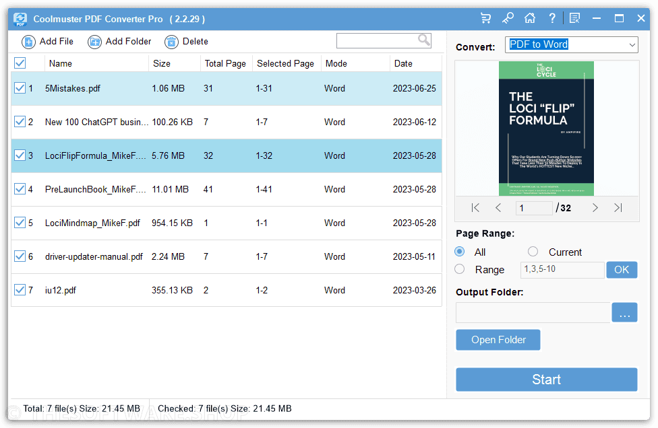Select the LociMindmap_MikeF.pdf file name
Screen dimensions: 658x428
(92, 223)
